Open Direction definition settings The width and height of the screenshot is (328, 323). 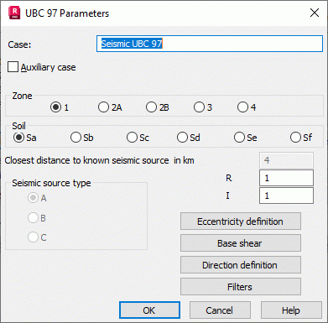[x=241, y=265]
